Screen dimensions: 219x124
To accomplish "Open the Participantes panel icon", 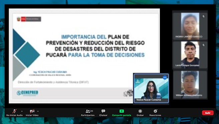I will pyautogui.click(x=88, y=111).
